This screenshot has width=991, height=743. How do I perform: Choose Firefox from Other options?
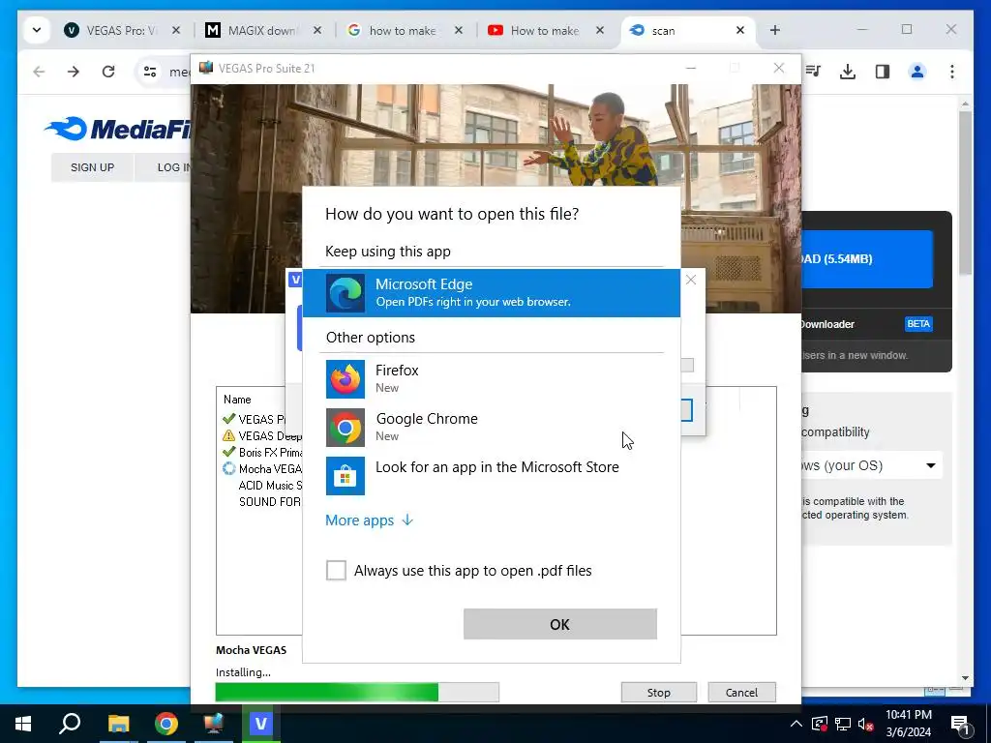[491, 378]
